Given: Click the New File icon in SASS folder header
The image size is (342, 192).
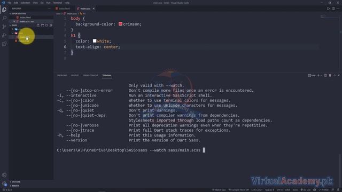Looking at the screenshot, I should point(38,25).
